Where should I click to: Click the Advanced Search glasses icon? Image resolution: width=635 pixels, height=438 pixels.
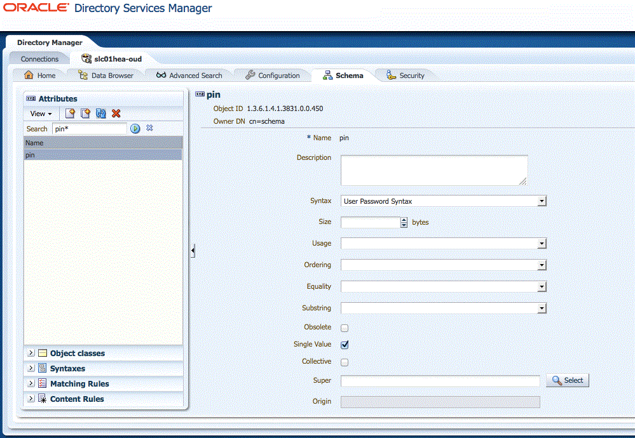pyautogui.click(x=161, y=75)
